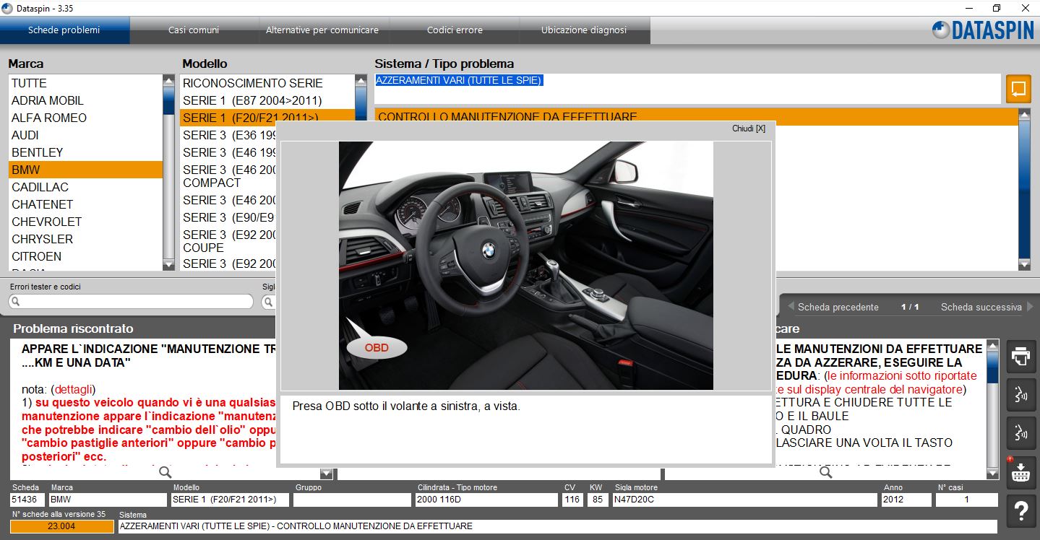The image size is (1040, 540).
Task: Select CHRYSLER in the Marca list
Action: click(85, 239)
